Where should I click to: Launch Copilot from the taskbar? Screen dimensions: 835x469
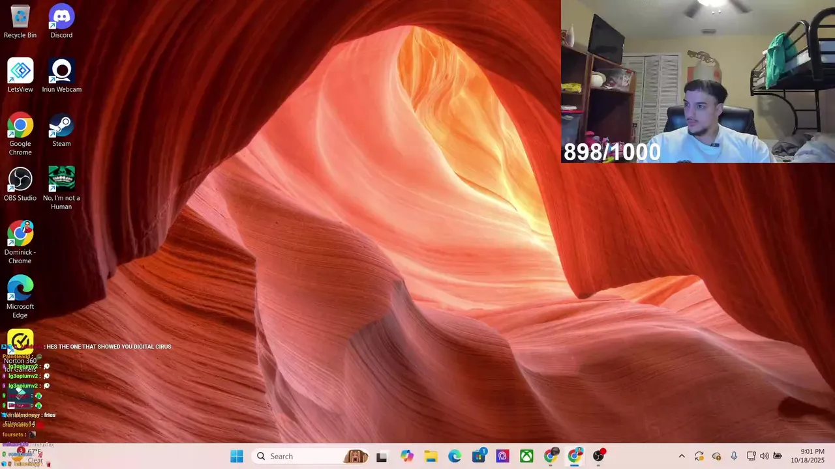[407, 456]
